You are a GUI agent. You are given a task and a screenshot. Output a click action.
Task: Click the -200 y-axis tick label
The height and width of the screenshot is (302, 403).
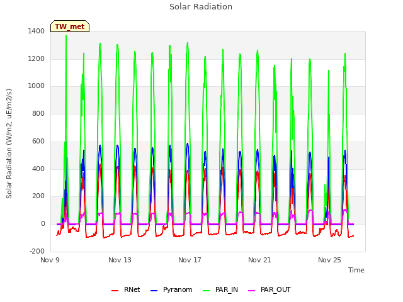click(x=37, y=251)
